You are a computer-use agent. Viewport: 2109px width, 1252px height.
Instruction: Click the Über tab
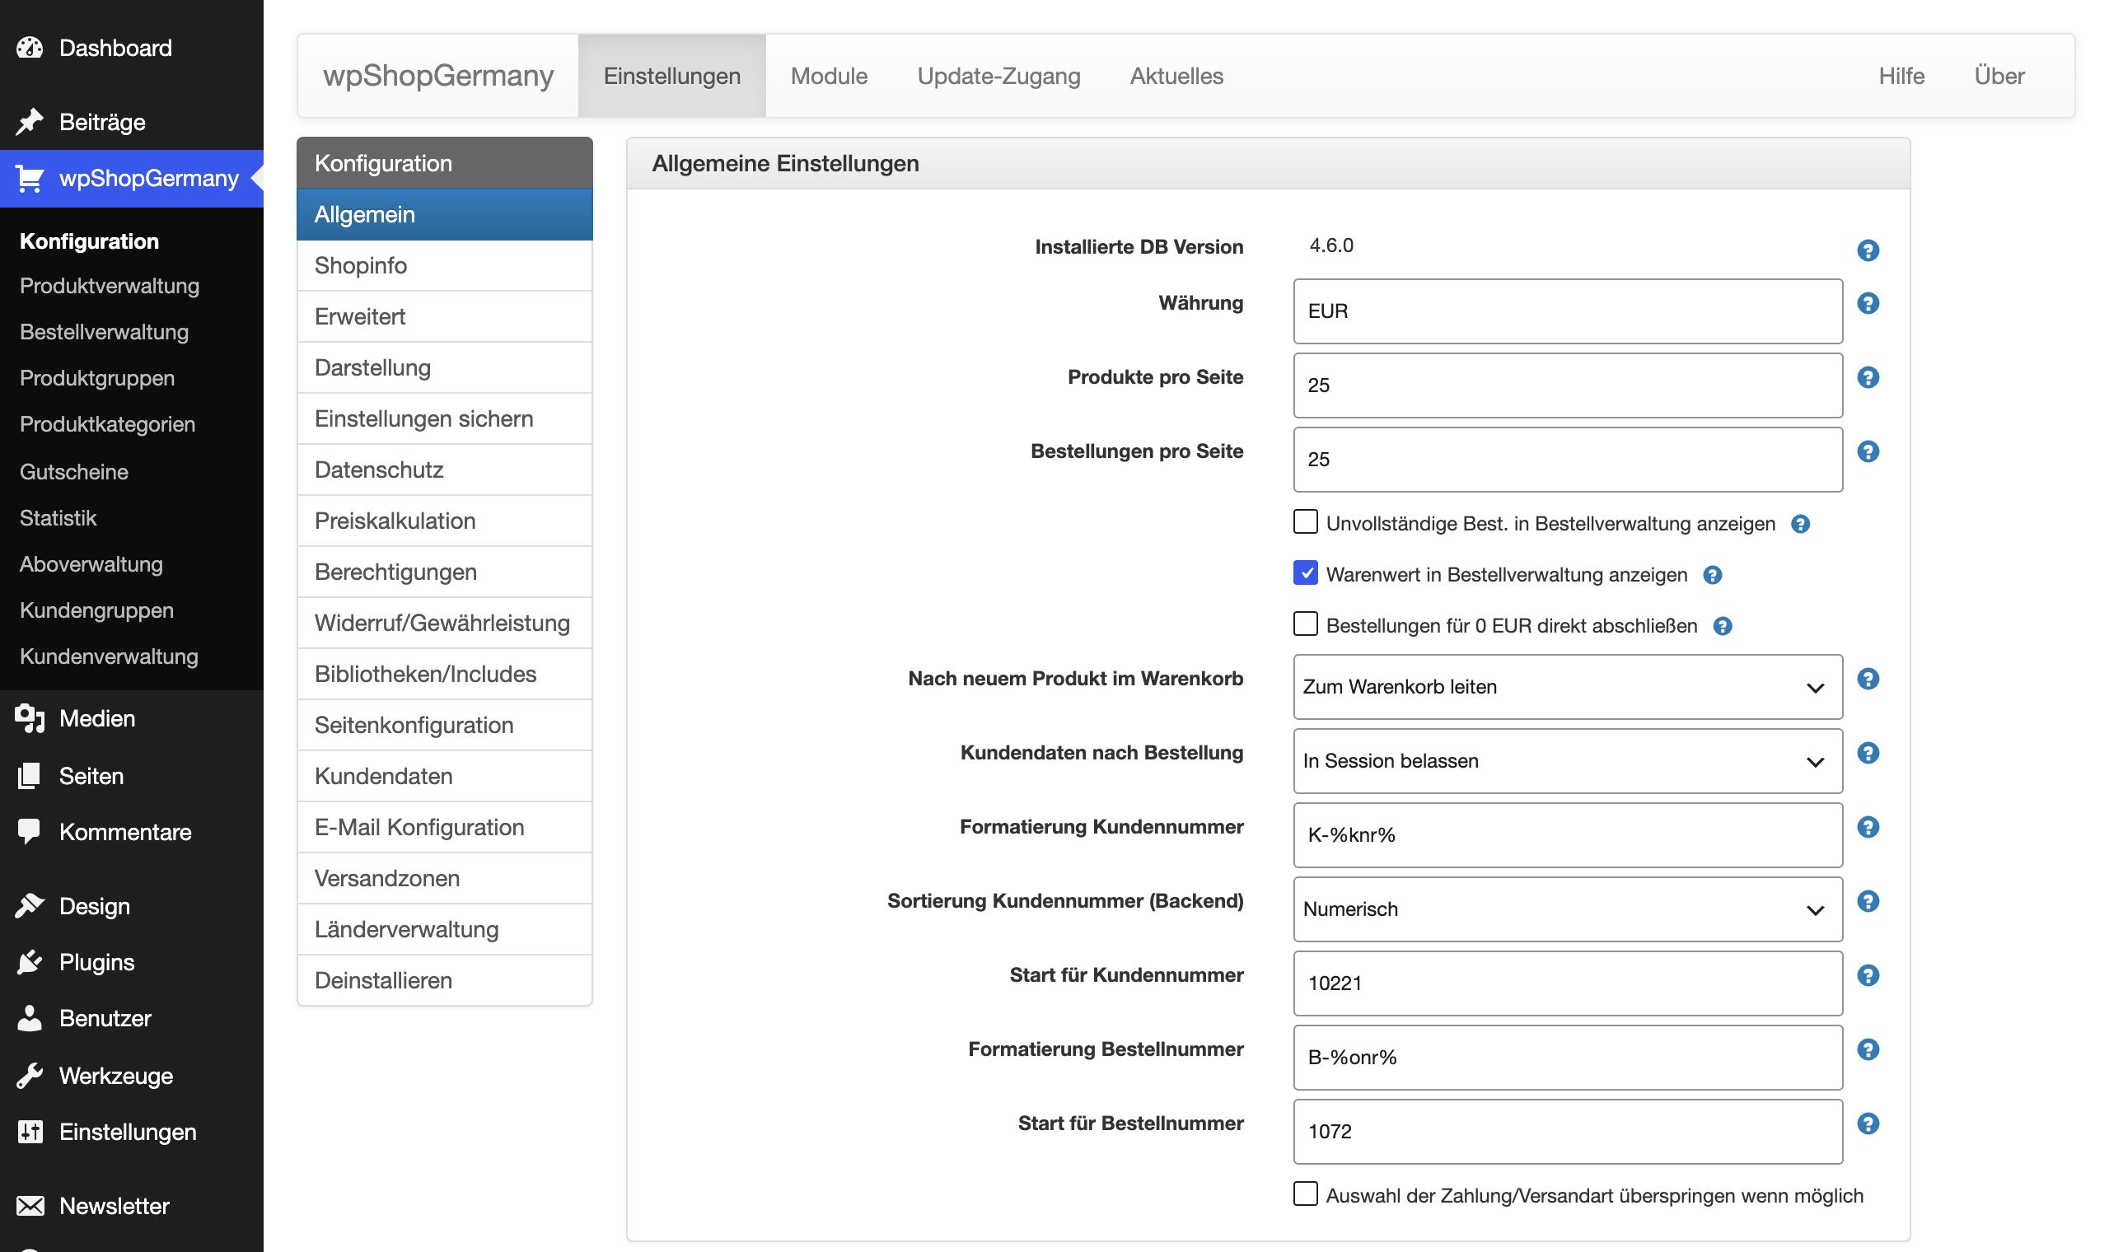coord(1999,76)
